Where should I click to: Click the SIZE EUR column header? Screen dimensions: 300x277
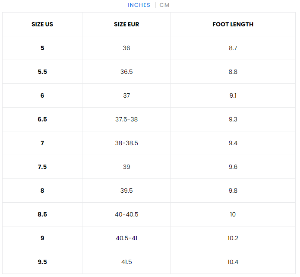(126, 24)
